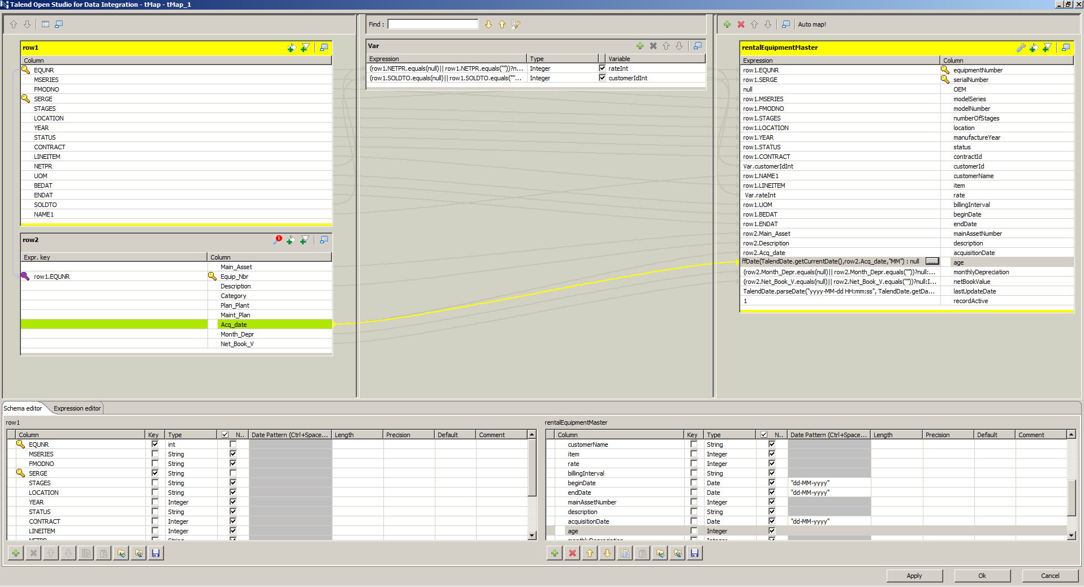Add a column to rentalEquipmentMaster schema
Screen dimensions: 1084x587
tap(555, 553)
